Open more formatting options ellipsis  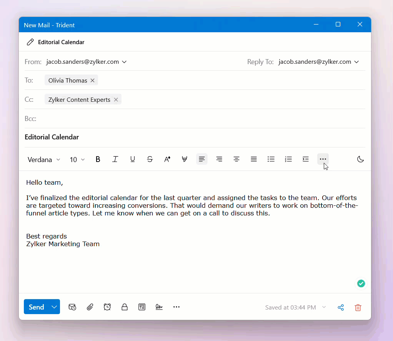click(323, 159)
